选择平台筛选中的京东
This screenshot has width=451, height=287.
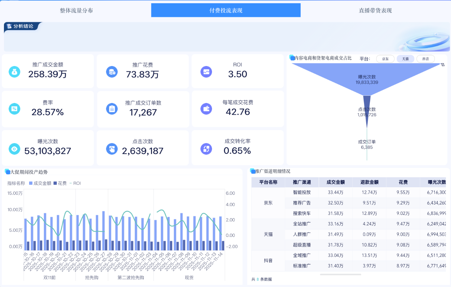(385, 59)
